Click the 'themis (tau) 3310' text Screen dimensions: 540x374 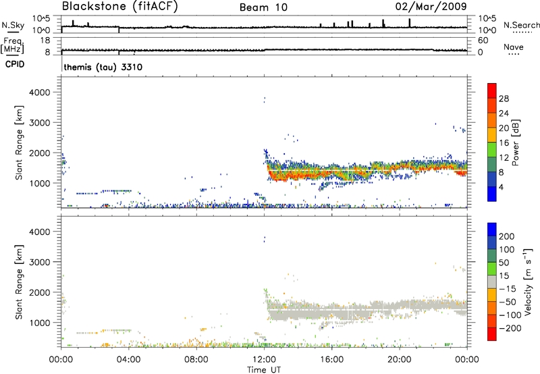coord(103,67)
